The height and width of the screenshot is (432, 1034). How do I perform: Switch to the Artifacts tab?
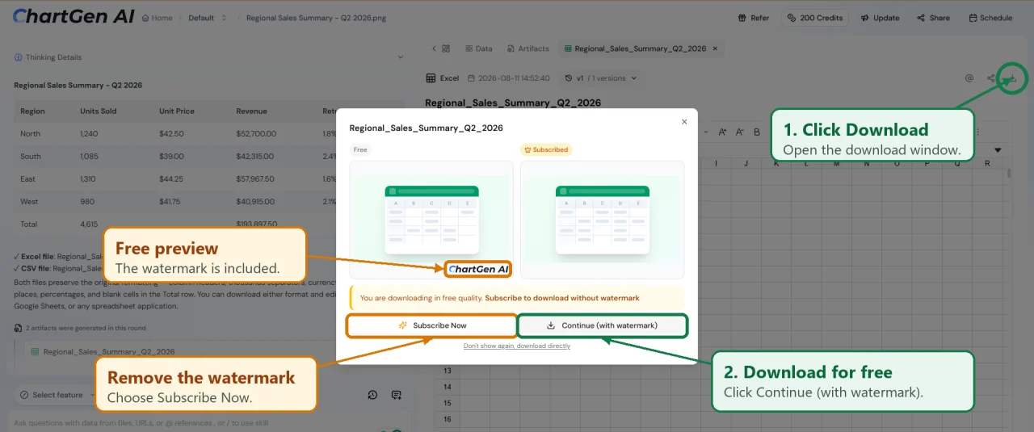527,48
